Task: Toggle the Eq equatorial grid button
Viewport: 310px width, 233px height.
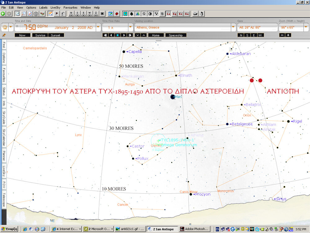Action: click(175, 14)
